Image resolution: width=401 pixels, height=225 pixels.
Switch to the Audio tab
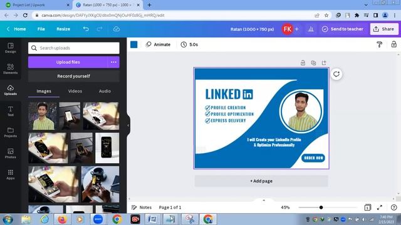pos(105,91)
